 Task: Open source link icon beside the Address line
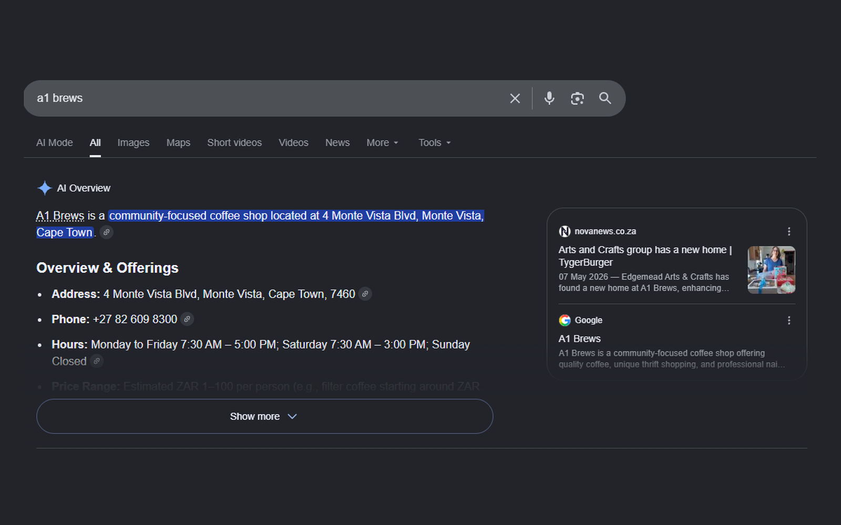[x=365, y=294]
